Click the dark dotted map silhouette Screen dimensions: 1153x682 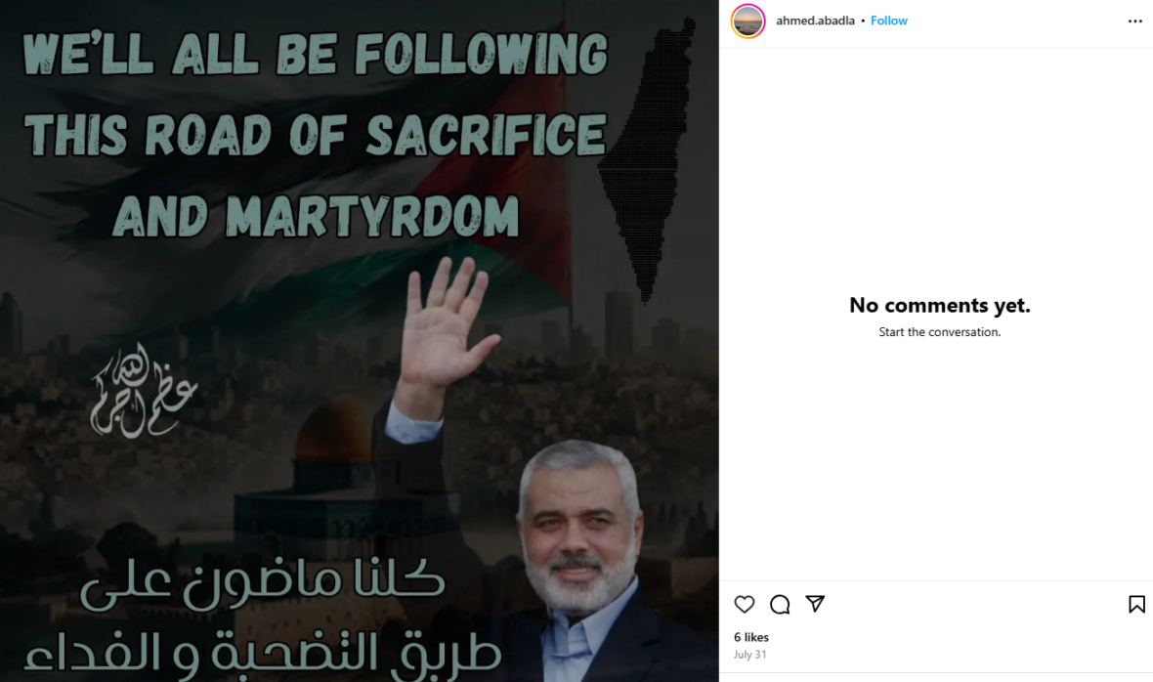pos(647,158)
